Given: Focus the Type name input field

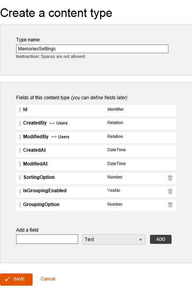Looking at the screenshot, I should 92,49.
